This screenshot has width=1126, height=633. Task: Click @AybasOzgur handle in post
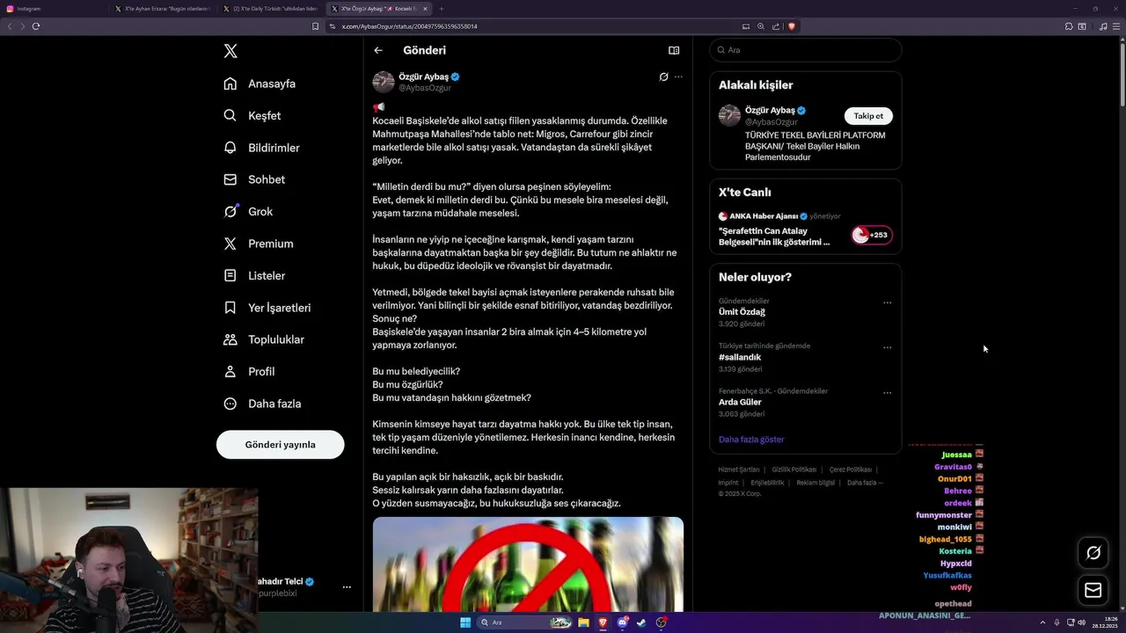coord(425,88)
